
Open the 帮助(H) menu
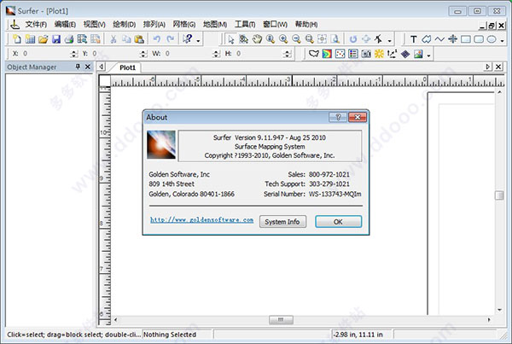(306, 24)
